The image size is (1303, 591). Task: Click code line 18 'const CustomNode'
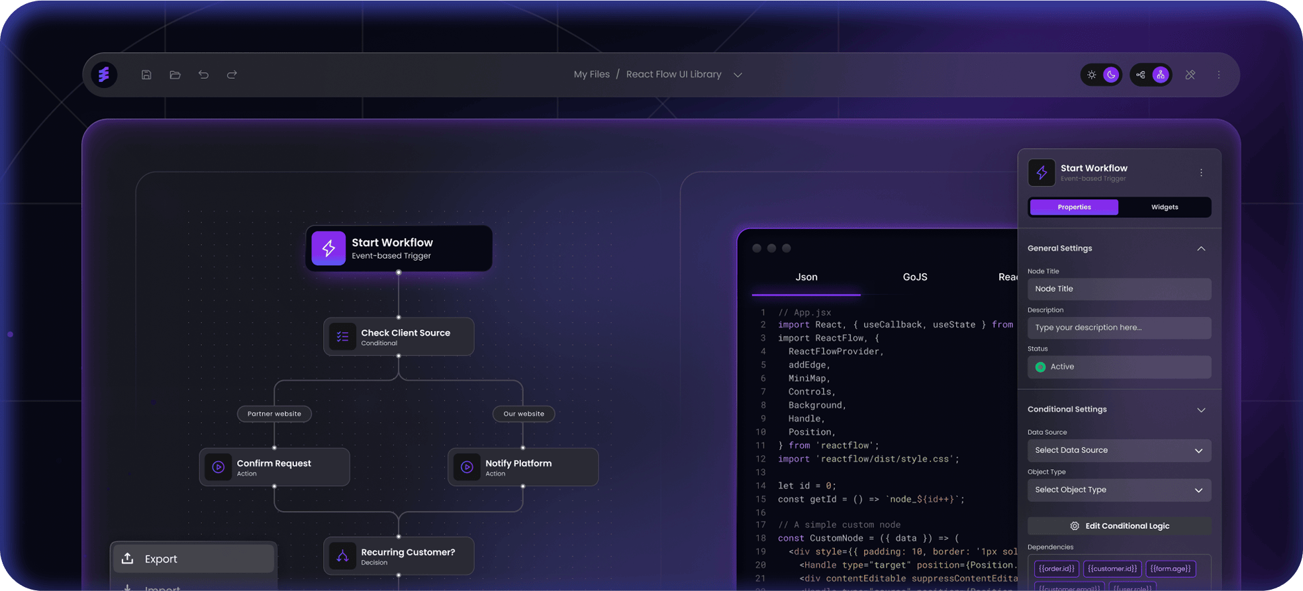coord(868,538)
